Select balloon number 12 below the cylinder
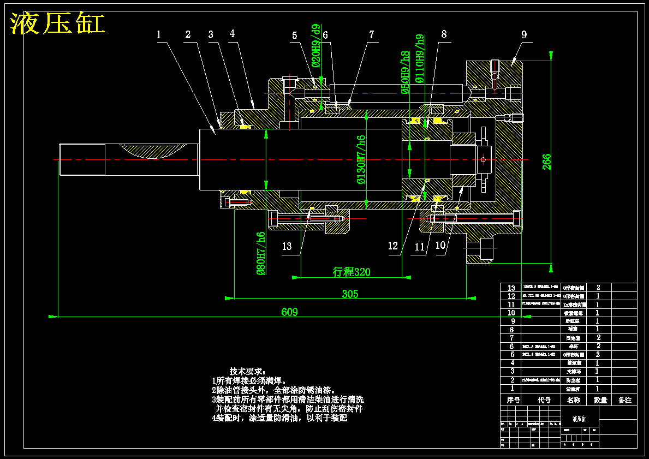 pyautogui.click(x=393, y=246)
